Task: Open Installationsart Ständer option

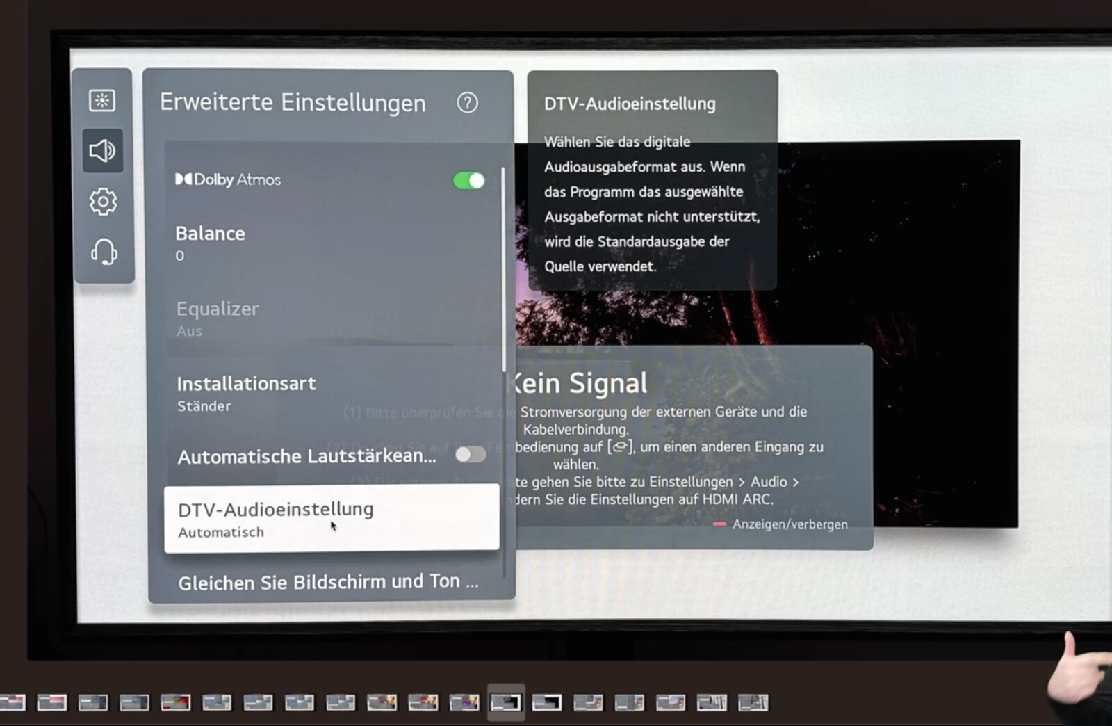Action: click(332, 394)
